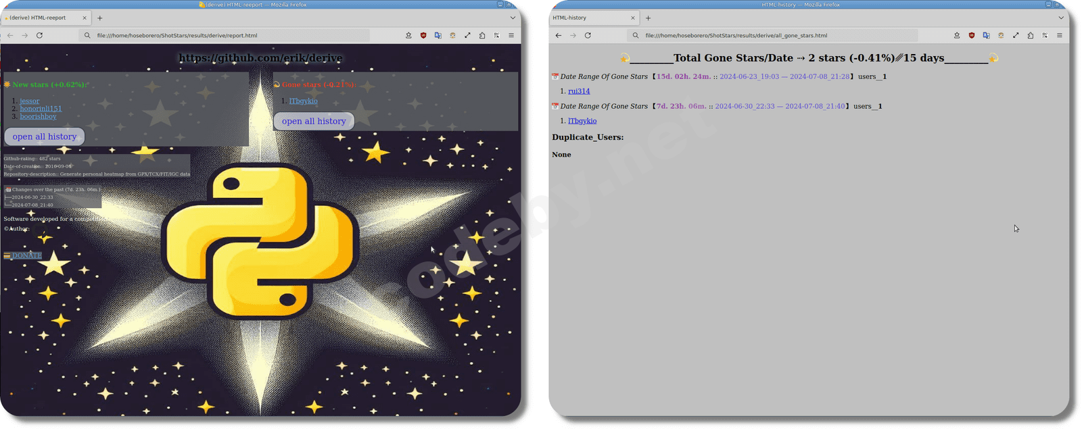Viewport: 1082px width, 429px height.
Task: Click the Python logo image
Action: pos(260,241)
